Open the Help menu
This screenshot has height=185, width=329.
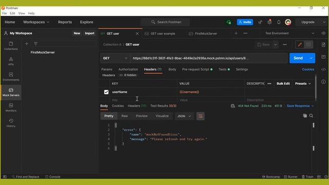point(31,13)
